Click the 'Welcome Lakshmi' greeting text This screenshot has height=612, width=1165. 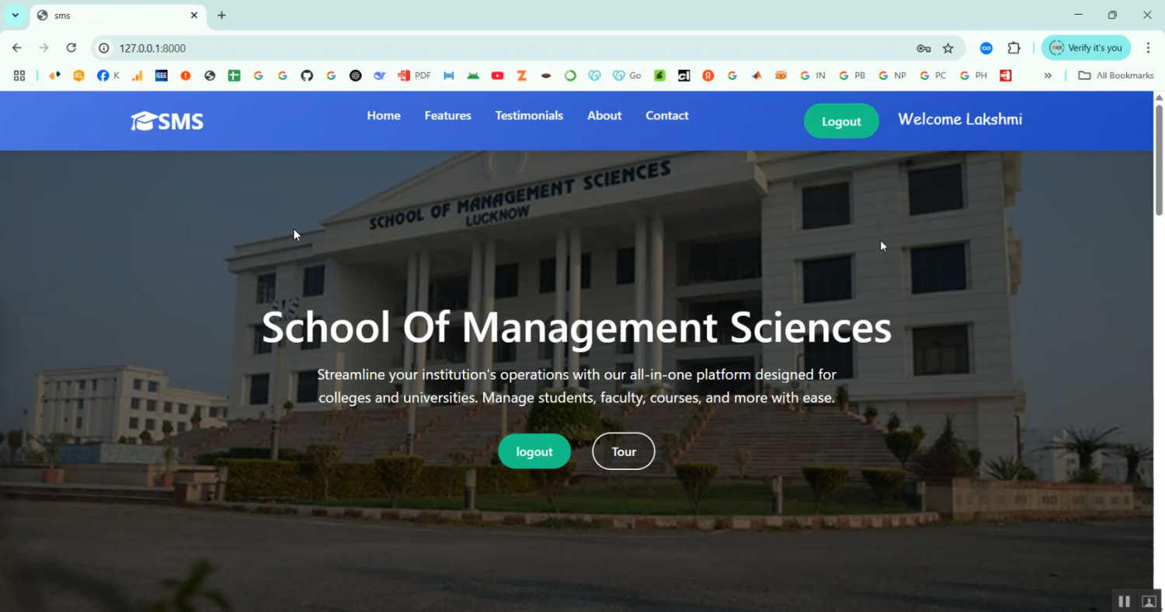pyautogui.click(x=960, y=120)
